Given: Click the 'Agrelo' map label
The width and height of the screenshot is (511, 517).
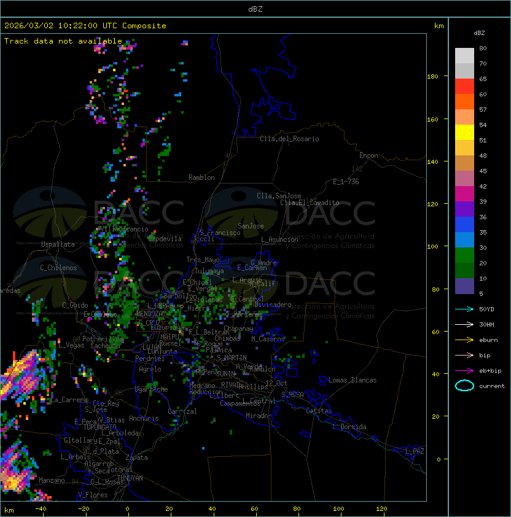Looking at the screenshot, I should [150, 369].
